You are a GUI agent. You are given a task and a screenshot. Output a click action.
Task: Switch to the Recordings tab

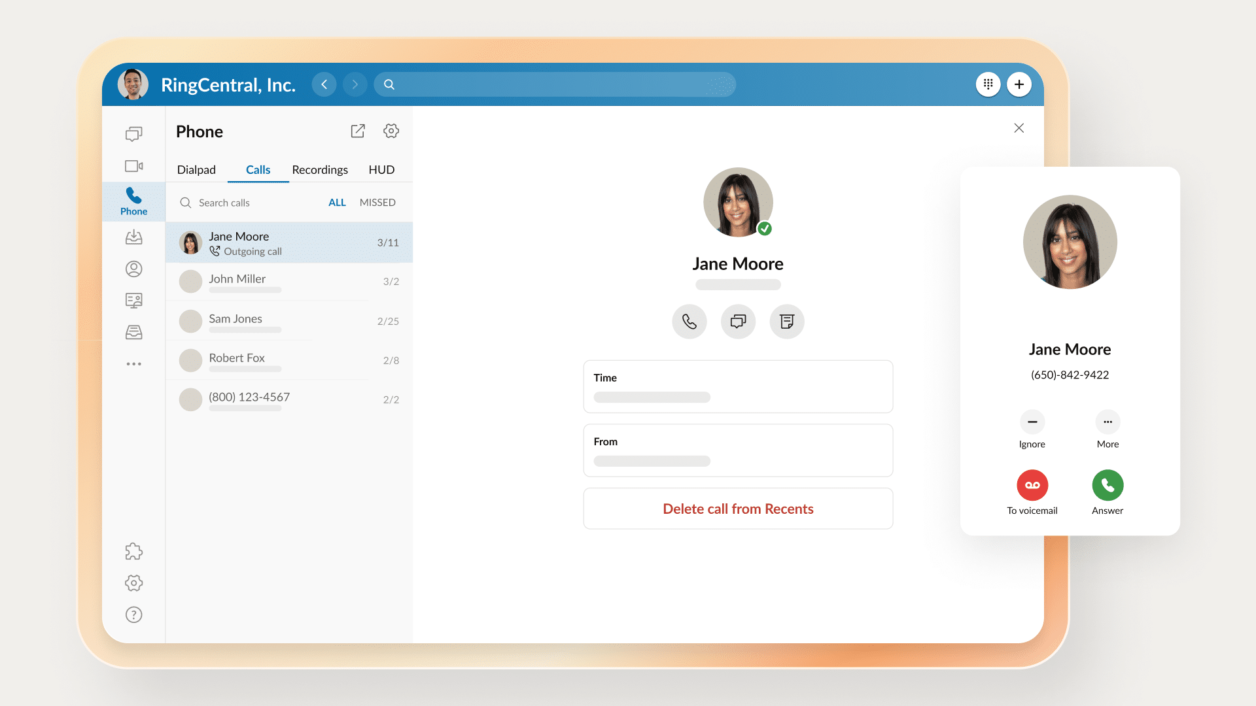coord(320,170)
